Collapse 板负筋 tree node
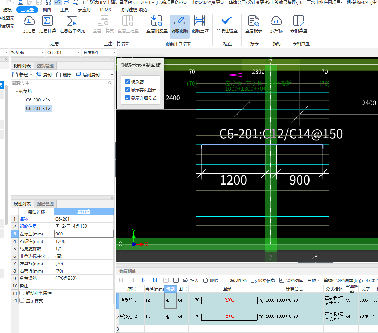Image resolution: width=378 pixels, height=333 pixels. point(17,91)
